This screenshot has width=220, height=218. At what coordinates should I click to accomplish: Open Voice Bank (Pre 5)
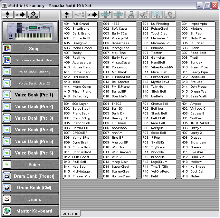click(x=30, y=141)
